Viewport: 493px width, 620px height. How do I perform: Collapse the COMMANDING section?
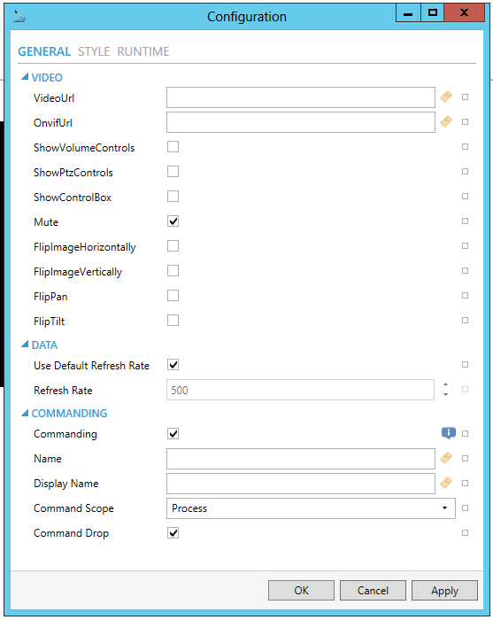pos(25,413)
